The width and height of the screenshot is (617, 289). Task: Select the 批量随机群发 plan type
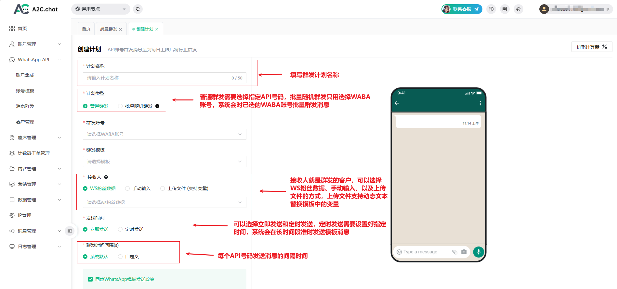pos(120,106)
